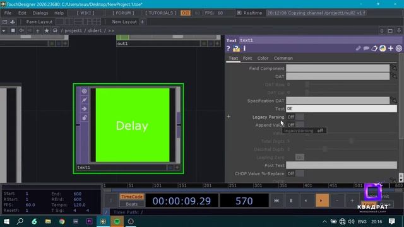404x227 pixels.
Task: Switch to the Common tab
Action: click(x=283, y=58)
